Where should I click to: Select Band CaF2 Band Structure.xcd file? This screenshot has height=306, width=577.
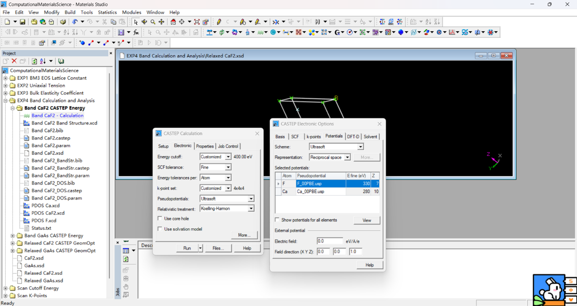click(x=64, y=123)
